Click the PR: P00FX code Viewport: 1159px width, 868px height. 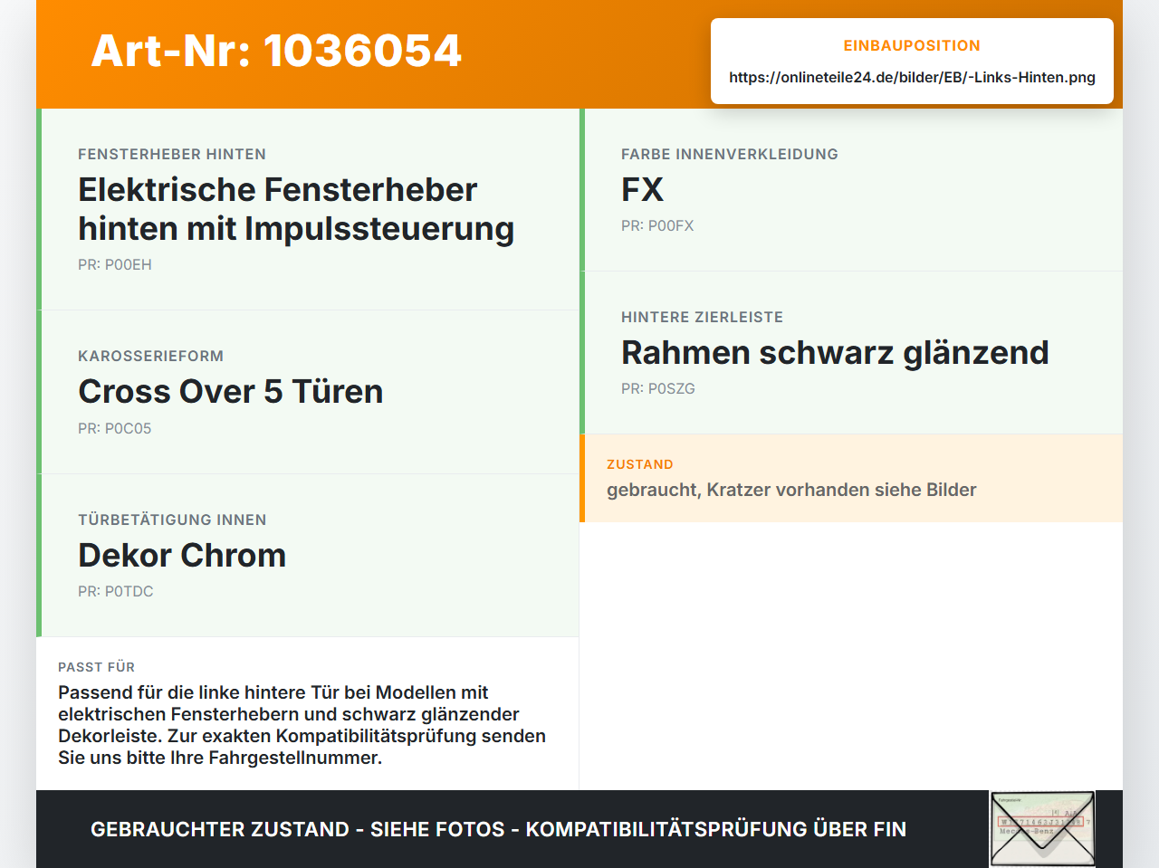click(657, 225)
